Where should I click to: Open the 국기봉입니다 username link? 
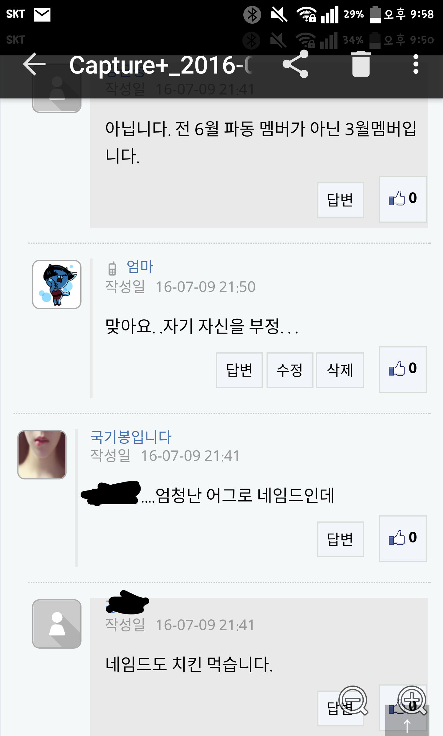pyautogui.click(x=131, y=437)
